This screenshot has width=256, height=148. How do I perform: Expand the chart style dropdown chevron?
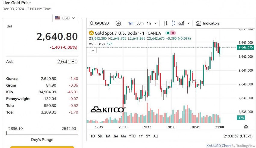point(189,23)
